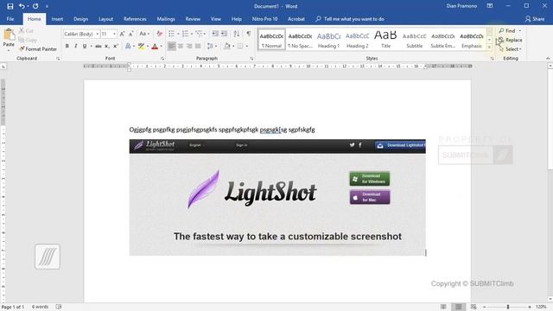The image size is (553, 311).
Task: Click the Sort icon
Action: click(236, 34)
